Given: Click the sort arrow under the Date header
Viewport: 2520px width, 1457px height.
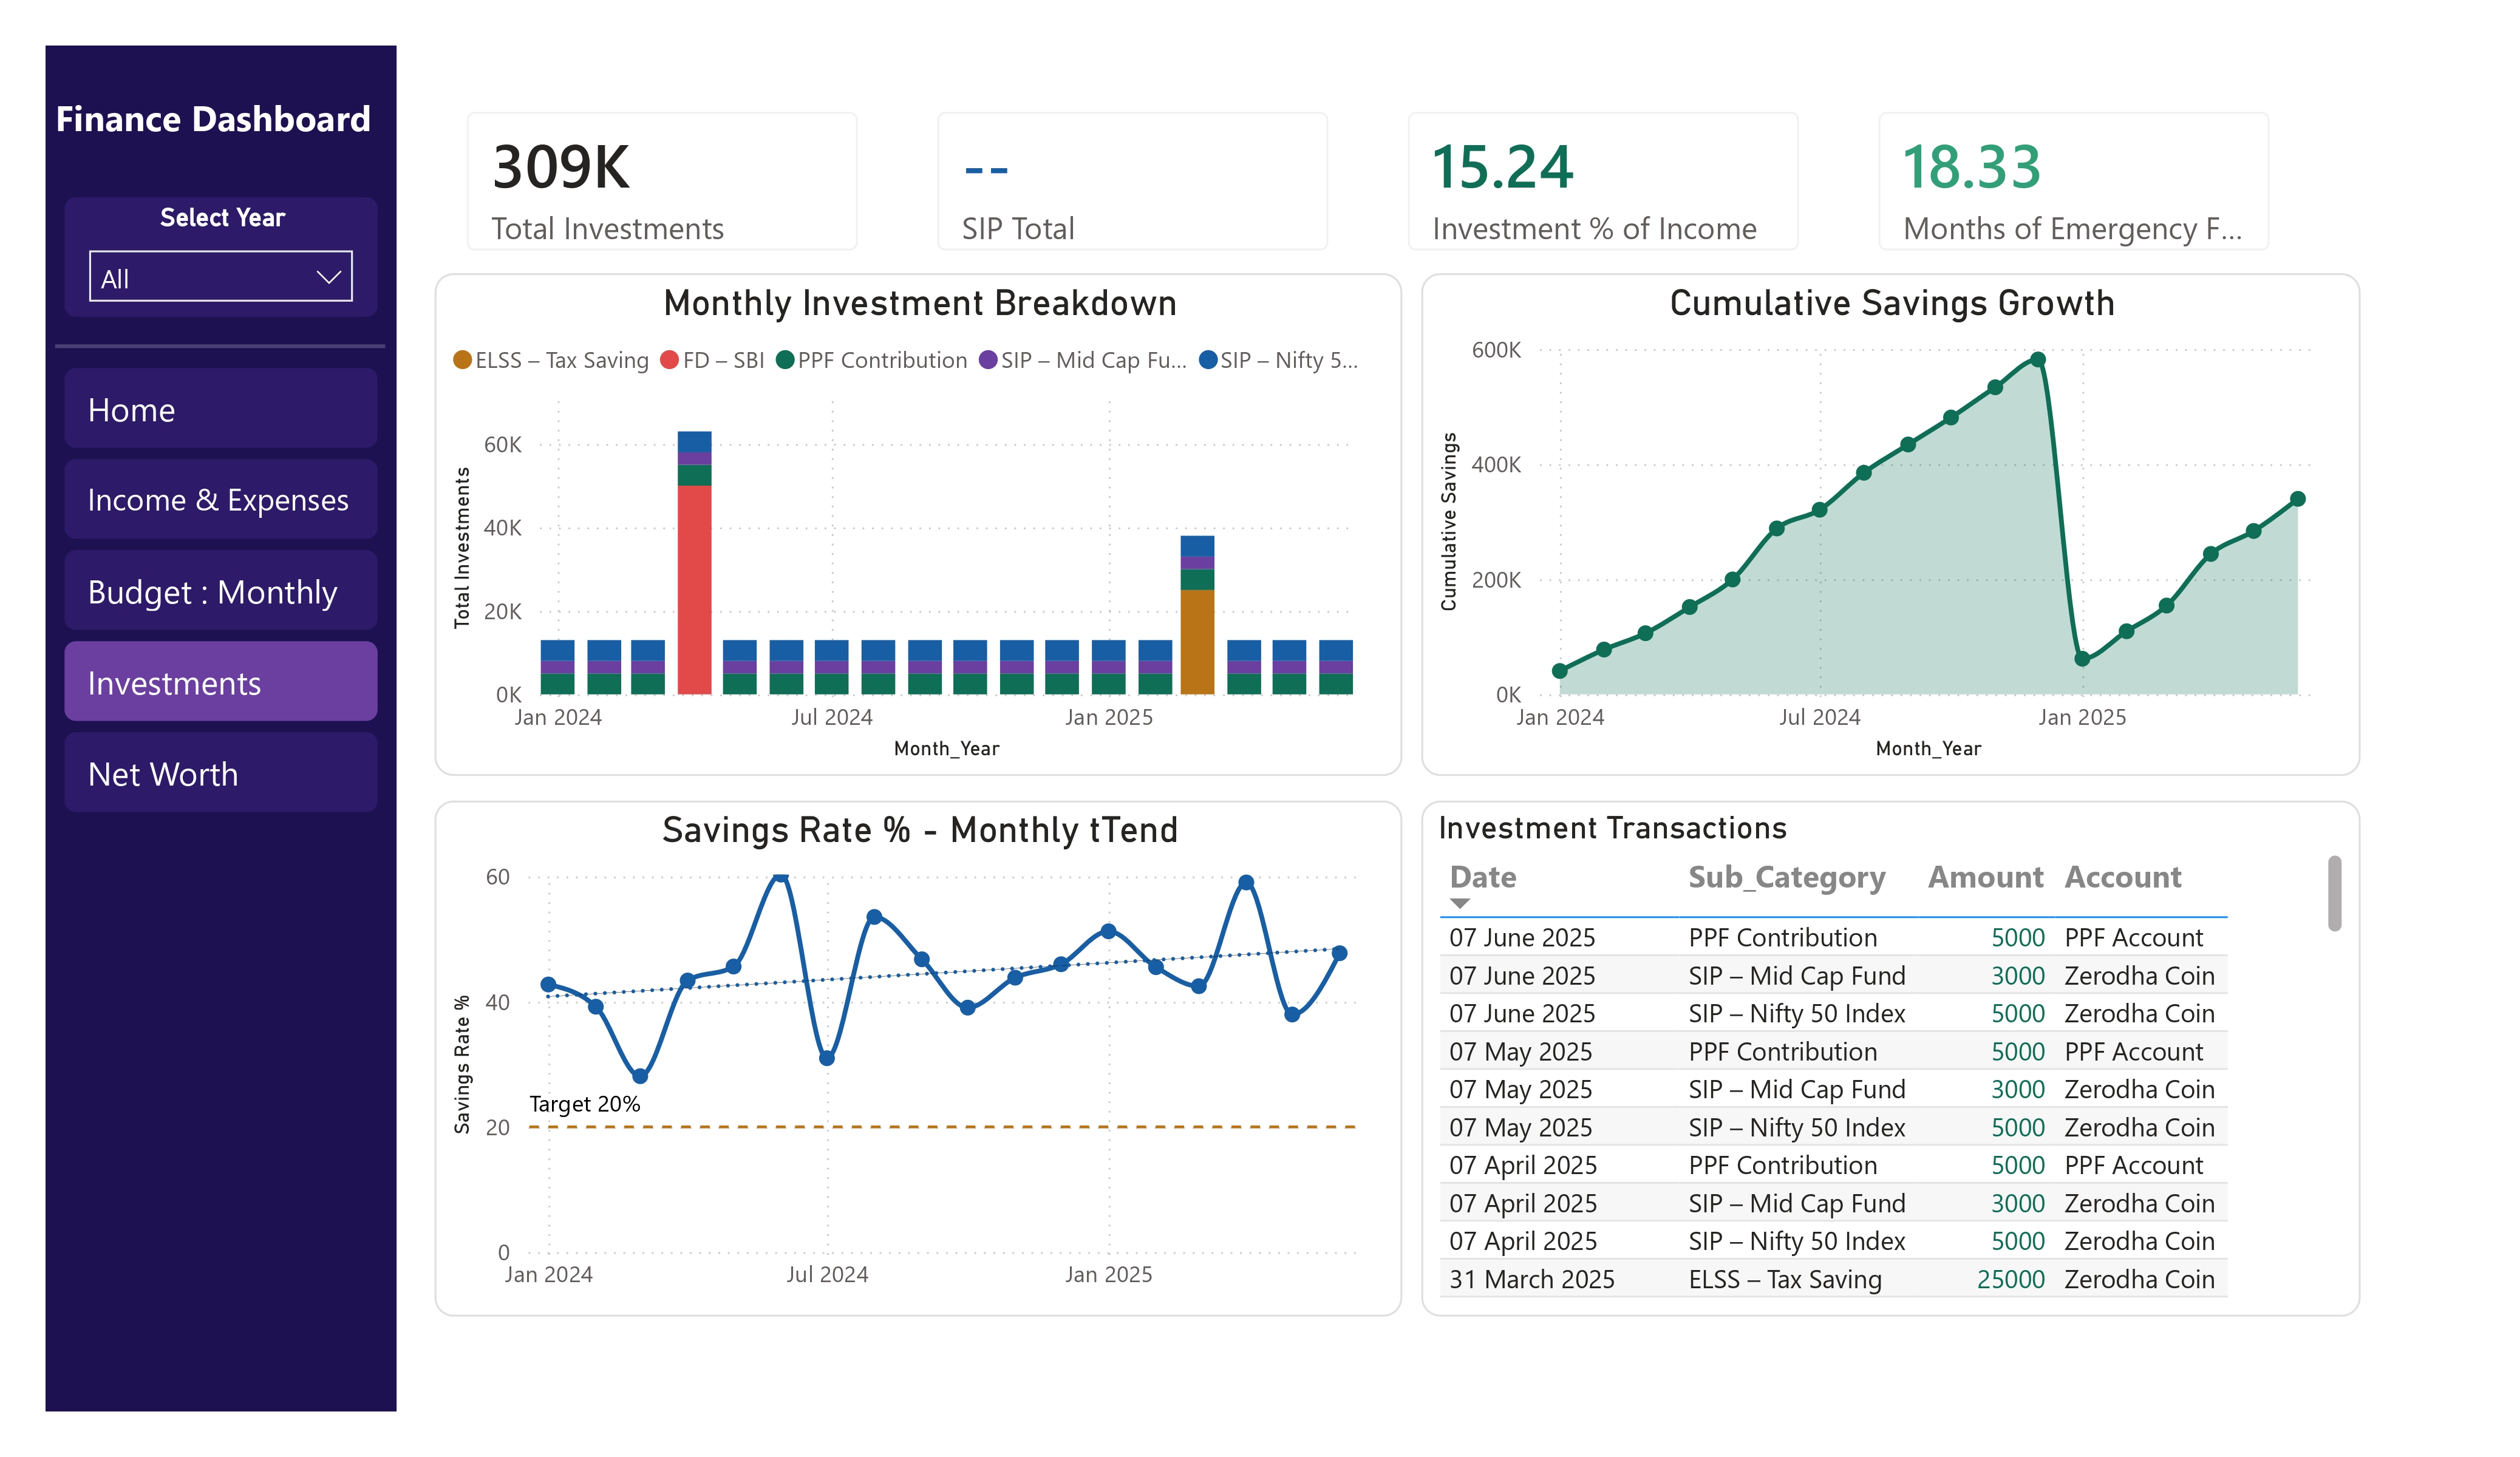Looking at the screenshot, I should (1460, 904).
